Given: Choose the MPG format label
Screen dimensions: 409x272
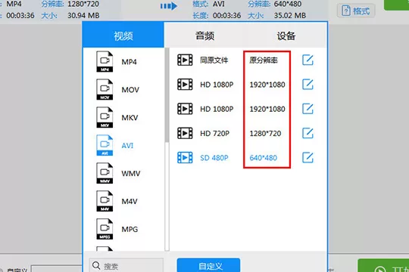Looking at the screenshot, I should pyautogui.click(x=130, y=229).
